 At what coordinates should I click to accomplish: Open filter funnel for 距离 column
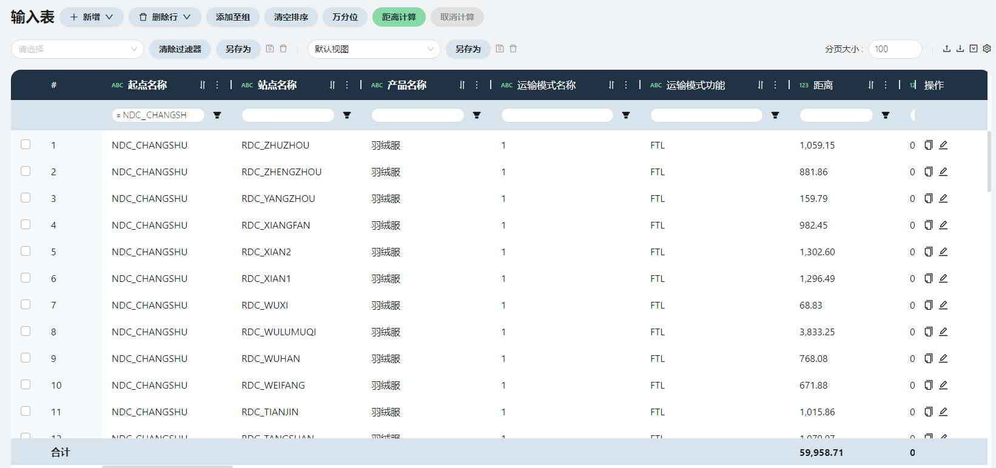886,115
